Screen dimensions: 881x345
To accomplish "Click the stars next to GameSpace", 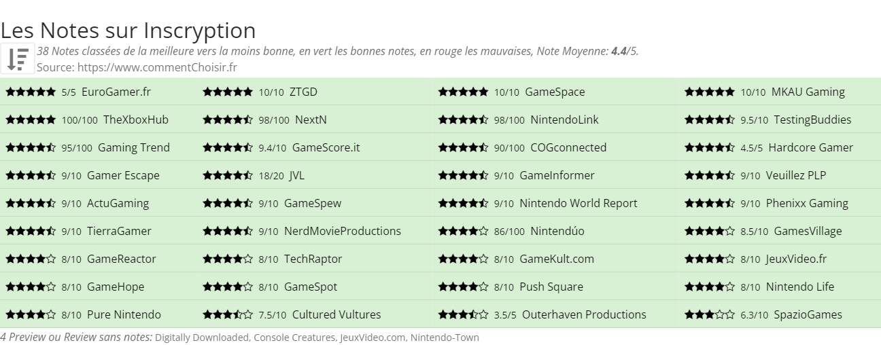I will pyautogui.click(x=463, y=92).
